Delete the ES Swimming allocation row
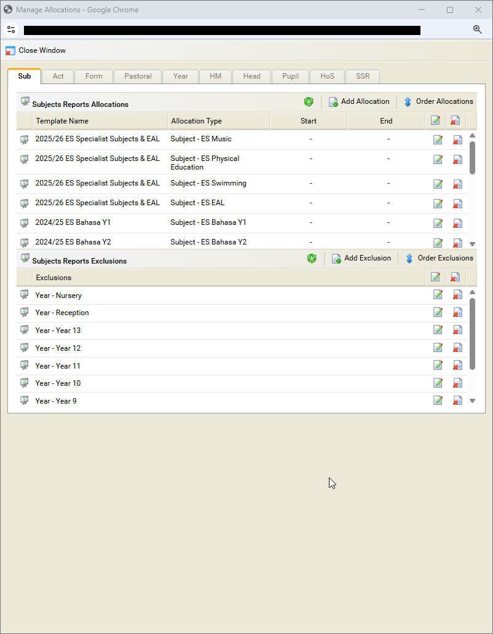Image resolution: width=493 pixels, height=634 pixels. (457, 184)
